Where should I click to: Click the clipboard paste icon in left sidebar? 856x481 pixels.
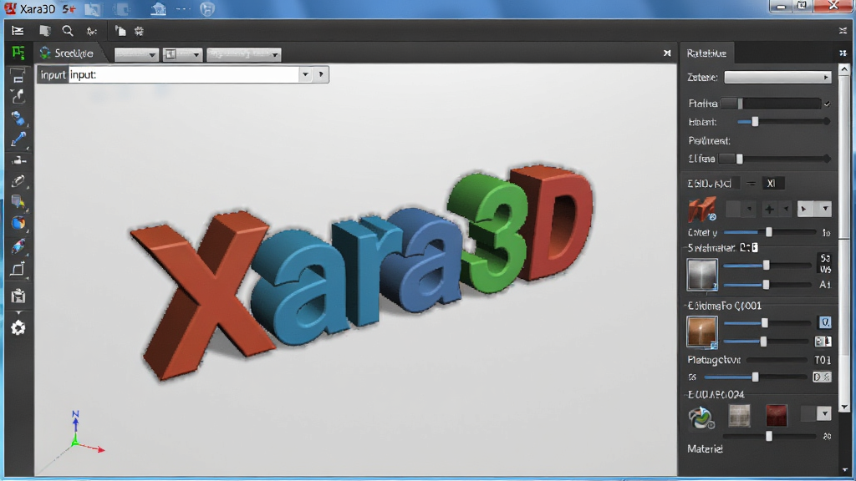18,296
